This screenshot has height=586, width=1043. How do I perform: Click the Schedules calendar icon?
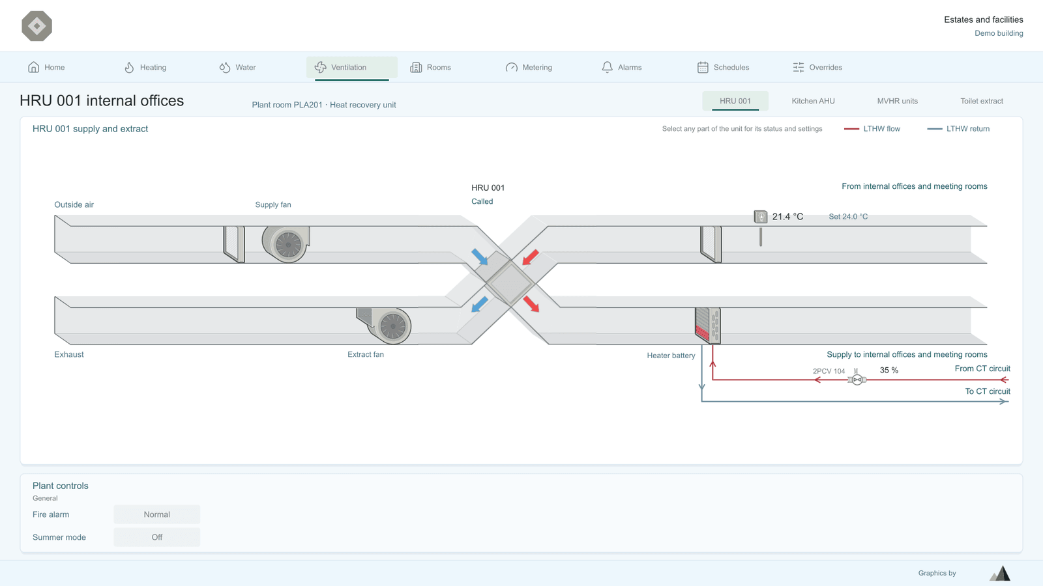pos(703,67)
